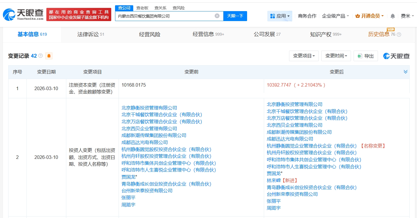
Task: Open the 变更时间 filter dropdown
Action: tap(336, 56)
